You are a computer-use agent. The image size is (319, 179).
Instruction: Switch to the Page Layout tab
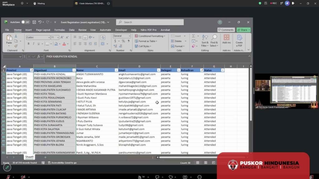click(43, 30)
